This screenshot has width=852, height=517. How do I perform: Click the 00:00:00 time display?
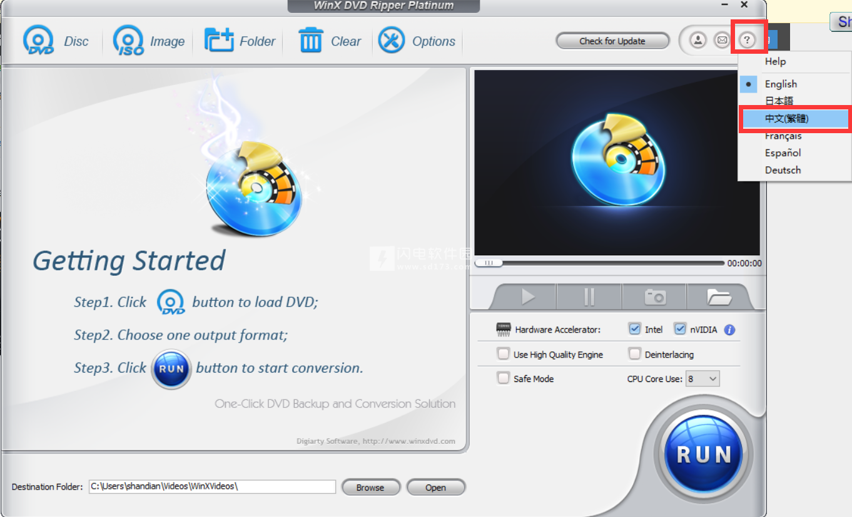tap(744, 264)
